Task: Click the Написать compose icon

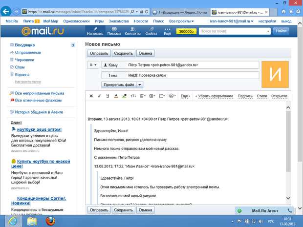Action: [x=95, y=31]
